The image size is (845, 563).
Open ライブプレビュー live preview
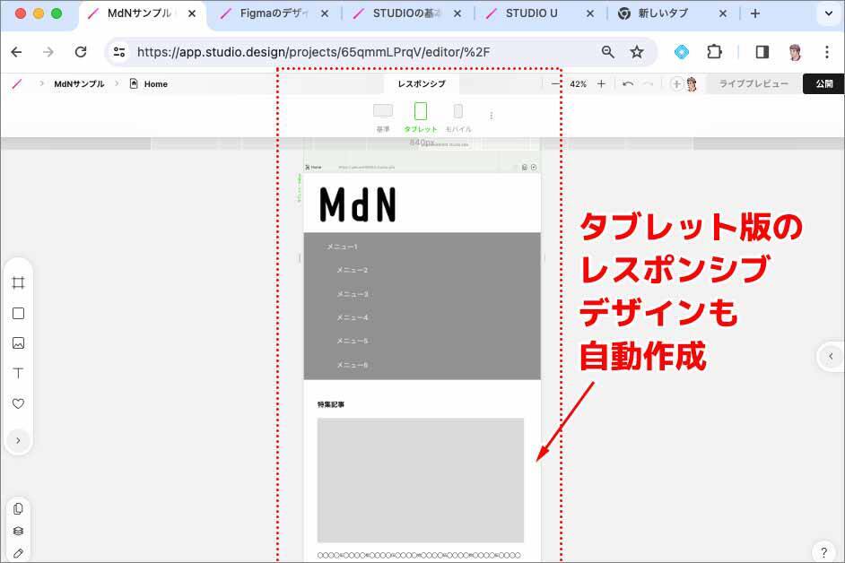click(754, 83)
